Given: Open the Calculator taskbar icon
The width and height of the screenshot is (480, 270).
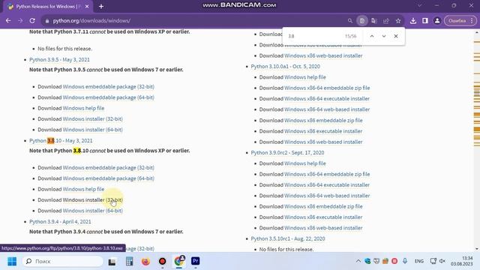Looking at the screenshot, I should (129, 262).
